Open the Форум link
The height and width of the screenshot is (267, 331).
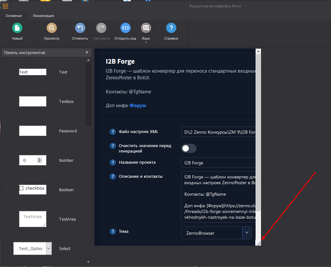point(138,106)
